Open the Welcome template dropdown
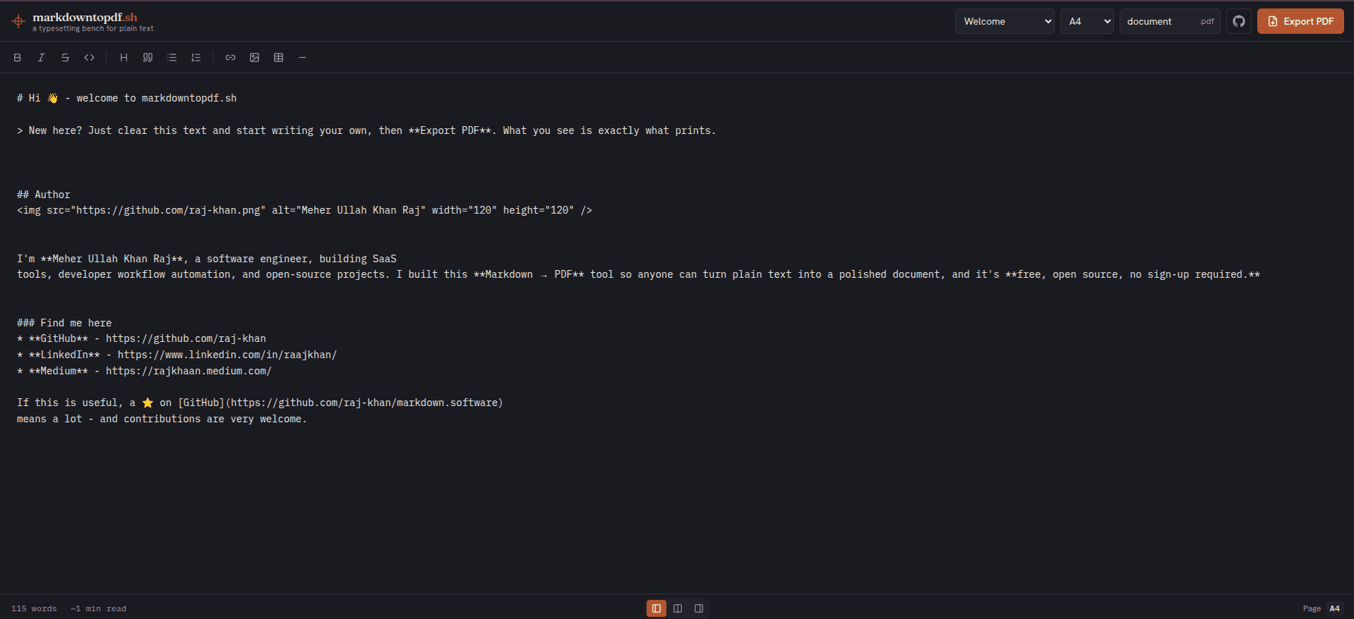 [x=1005, y=21]
